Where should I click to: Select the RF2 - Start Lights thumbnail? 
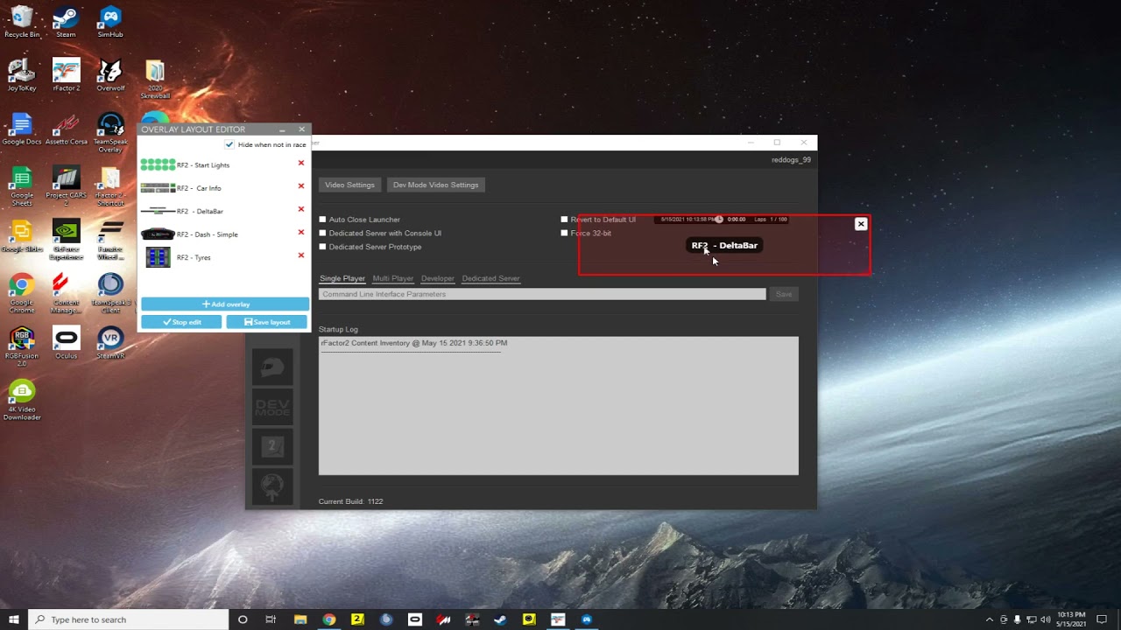[x=158, y=164]
